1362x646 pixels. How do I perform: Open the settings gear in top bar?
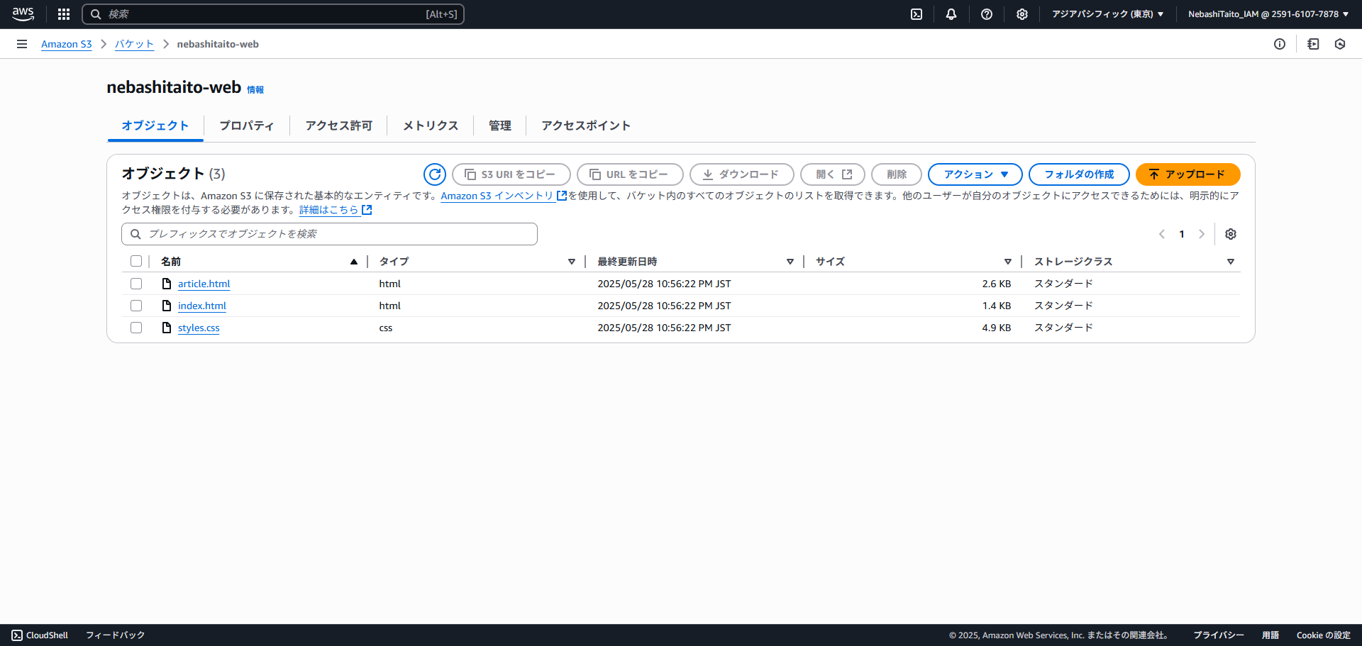[1021, 14]
